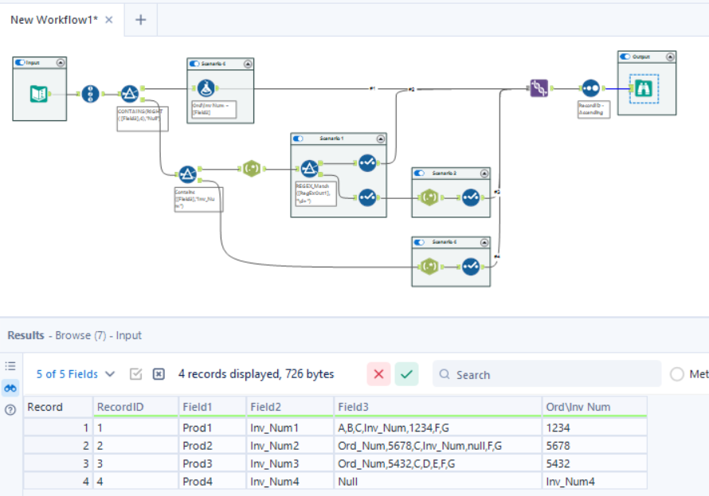Switch to the New Workflow1* tab
Screen dimensions: 709x496
[x=54, y=20]
